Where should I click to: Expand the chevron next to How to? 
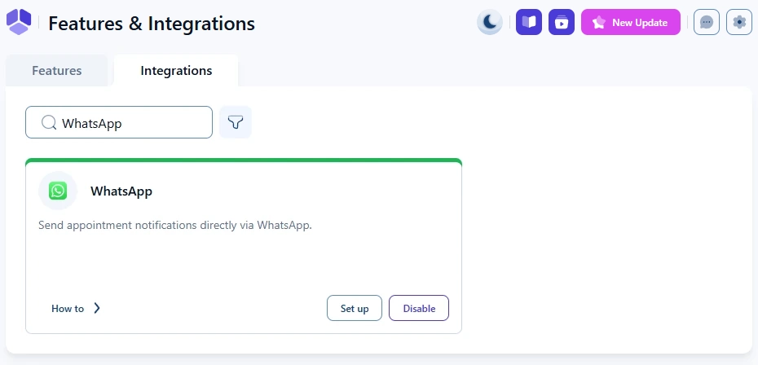tap(97, 308)
